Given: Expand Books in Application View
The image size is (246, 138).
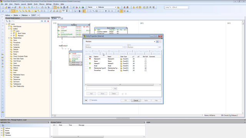Looking at the screenshot, I should pyautogui.click(x=2, y=131).
